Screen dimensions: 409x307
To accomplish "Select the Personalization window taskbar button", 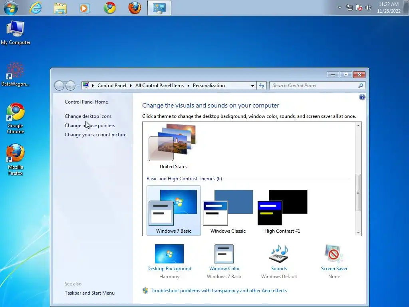I will tap(159, 8).
